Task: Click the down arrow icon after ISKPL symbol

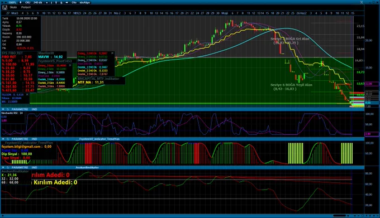Action: tap(20, 2)
